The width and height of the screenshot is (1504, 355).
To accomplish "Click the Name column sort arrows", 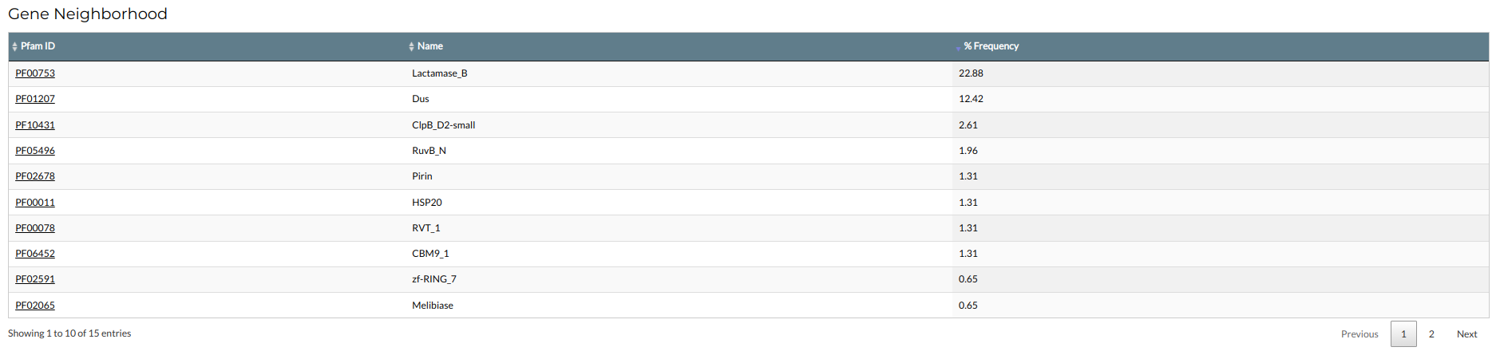I will pos(411,47).
